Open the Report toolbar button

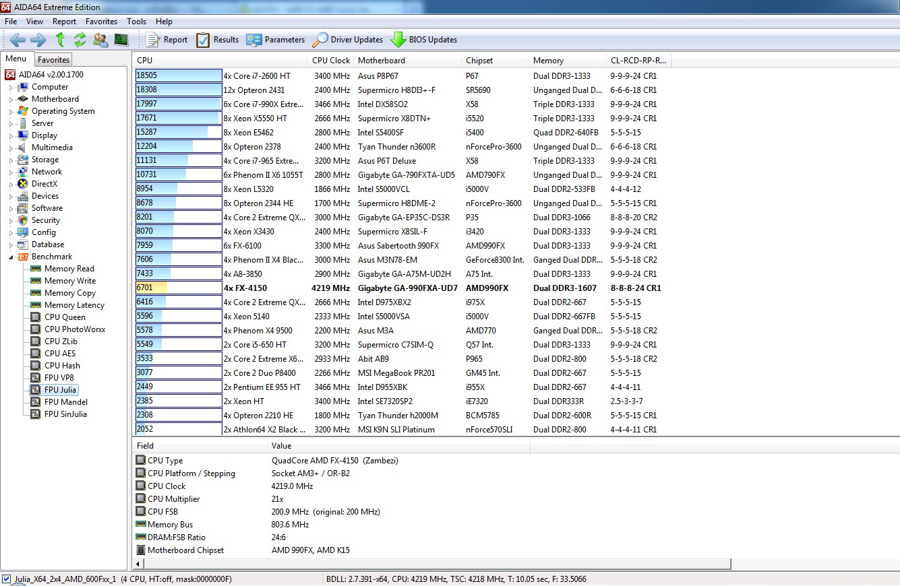[x=167, y=40]
